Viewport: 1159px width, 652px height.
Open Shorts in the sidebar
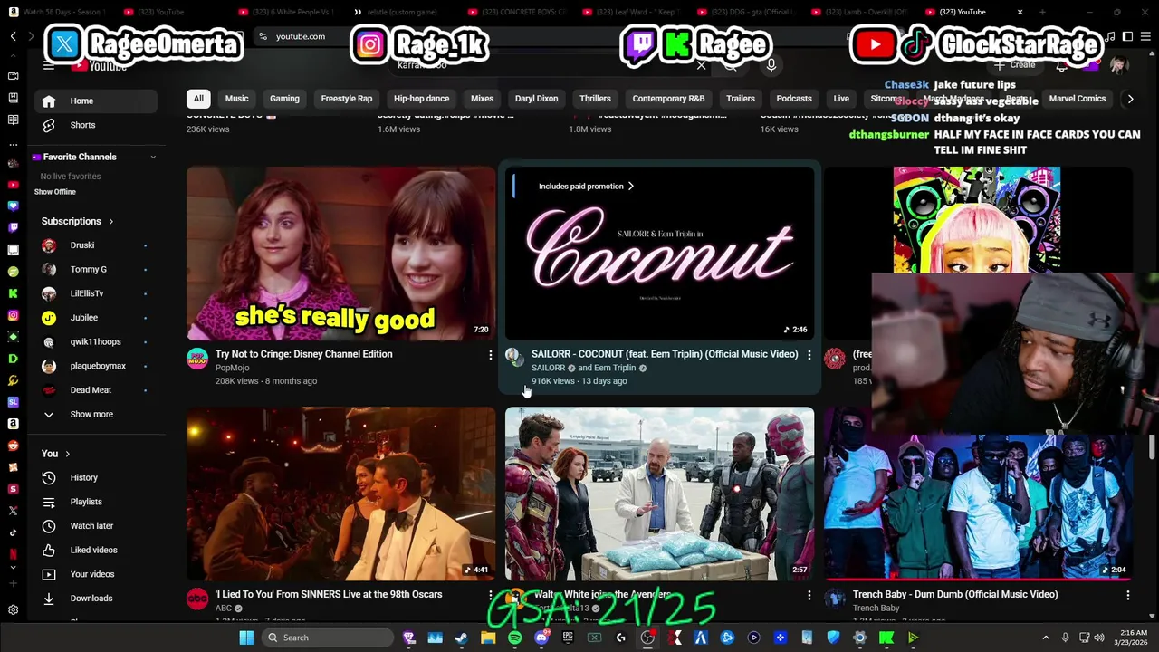95,125
